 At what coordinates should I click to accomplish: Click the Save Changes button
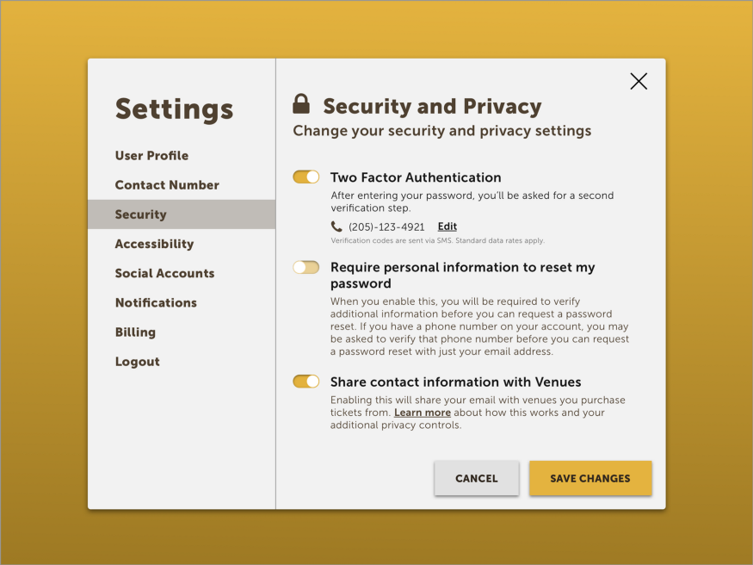click(590, 478)
